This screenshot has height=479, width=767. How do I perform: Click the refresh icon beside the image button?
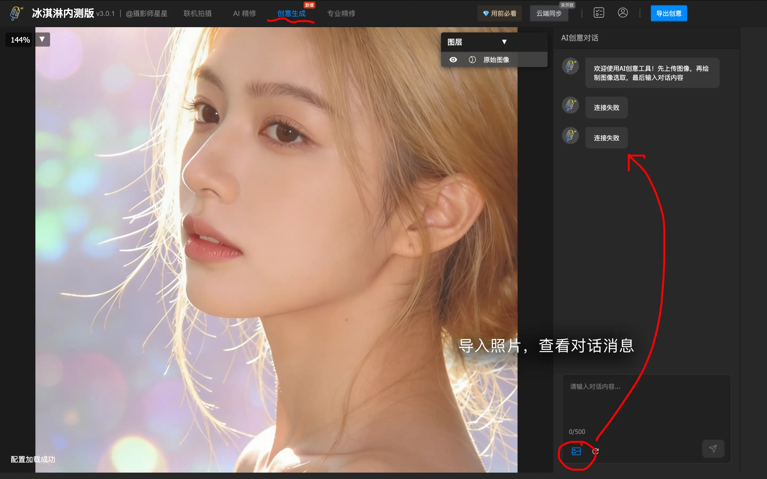tap(595, 451)
